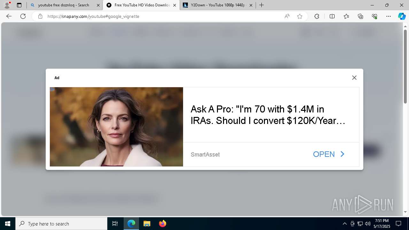409x230 pixels.
Task: Open the SmartAsset advertiser label
Action: [x=205, y=155]
